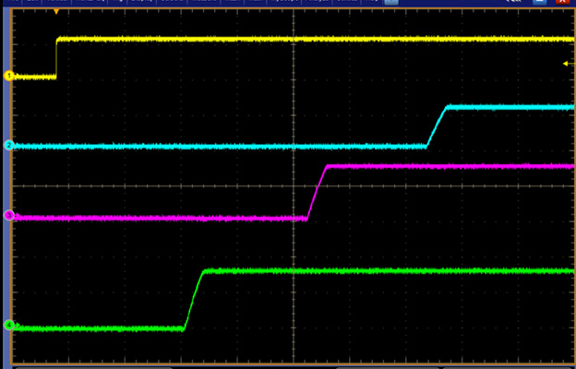The image size is (576, 369).
Task: Click the rising edge of the yellow waveform
Action: coord(57,57)
